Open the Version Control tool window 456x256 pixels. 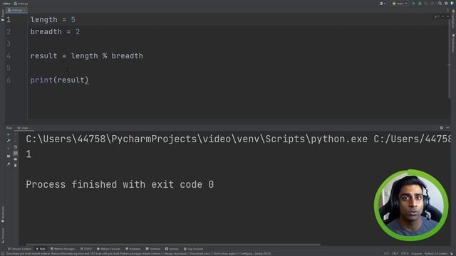(19, 249)
